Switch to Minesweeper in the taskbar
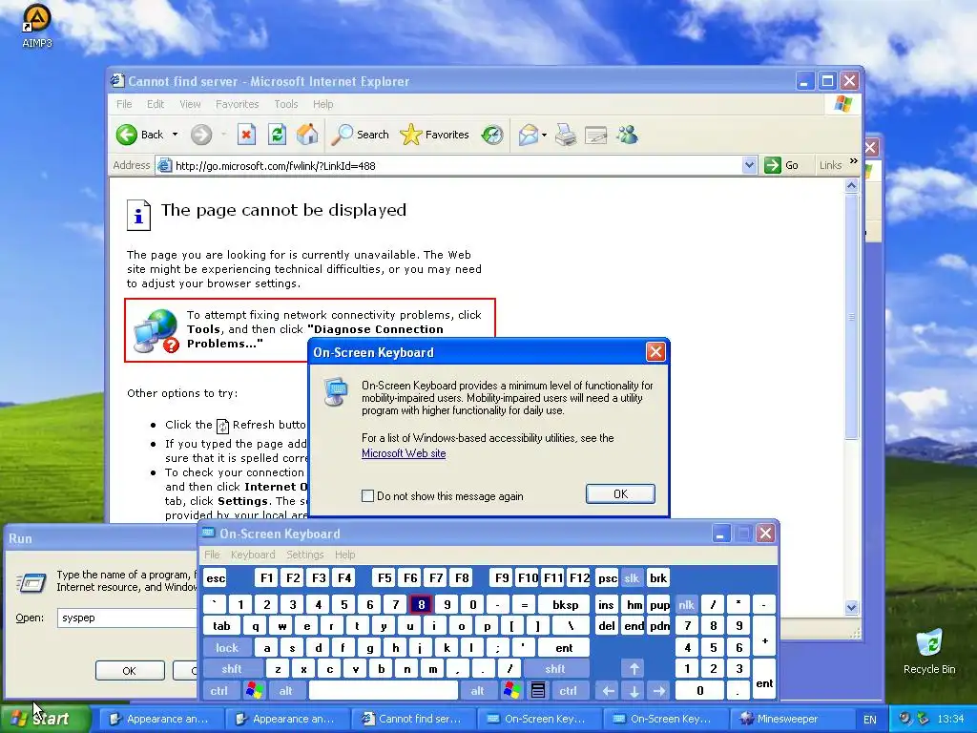This screenshot has width=977, height=733. (789, 720)
